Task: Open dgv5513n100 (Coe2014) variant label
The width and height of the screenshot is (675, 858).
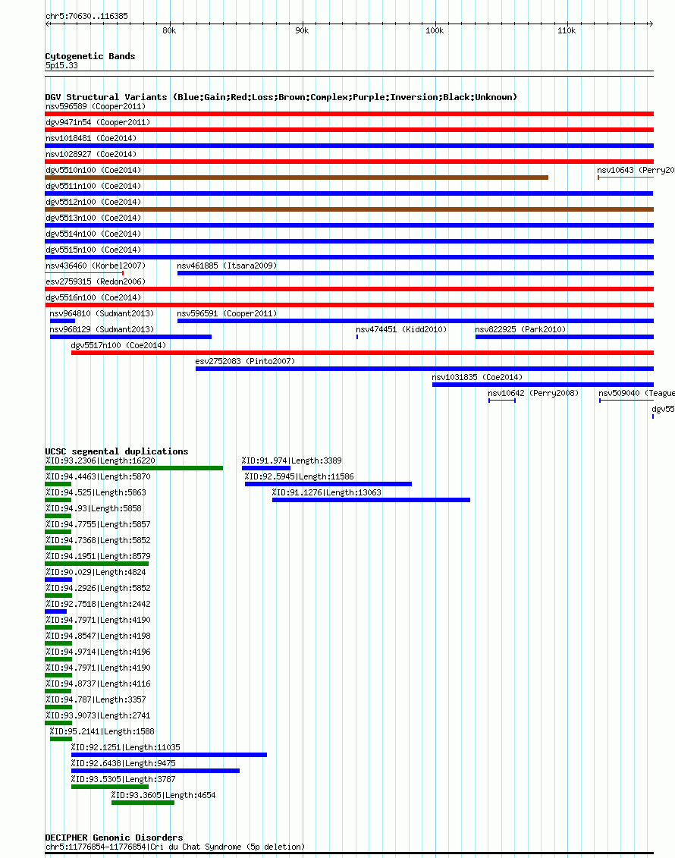Action: pos(93,218)
